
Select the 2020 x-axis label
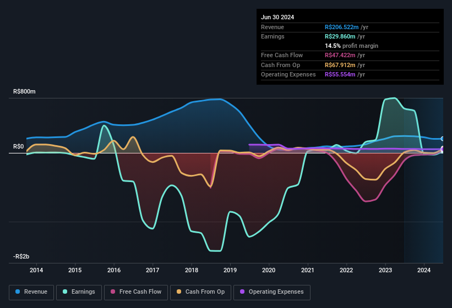click(269, 270)
